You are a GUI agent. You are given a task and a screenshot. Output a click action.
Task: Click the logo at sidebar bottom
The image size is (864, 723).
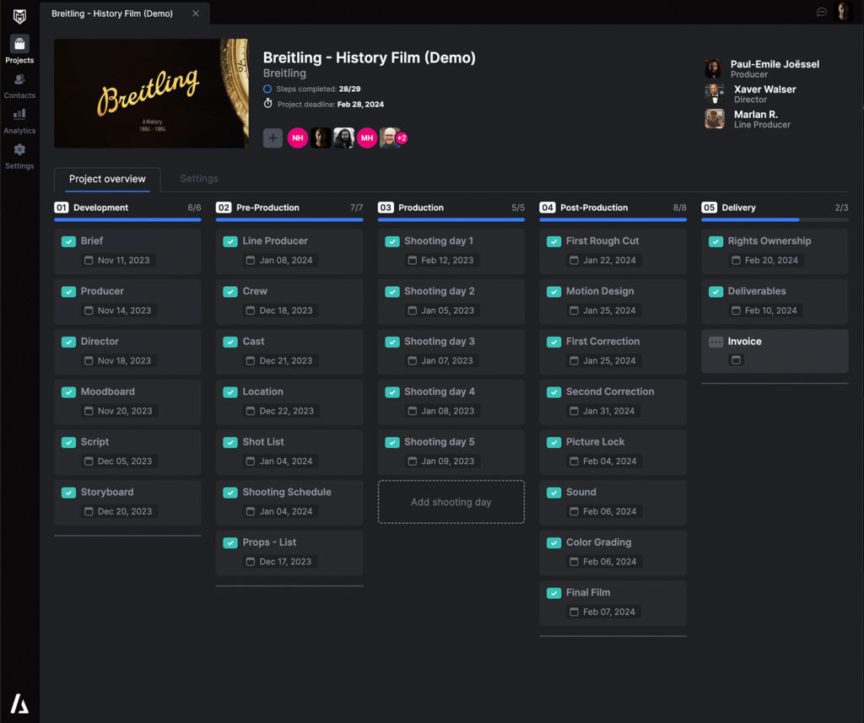pos(19,704)
